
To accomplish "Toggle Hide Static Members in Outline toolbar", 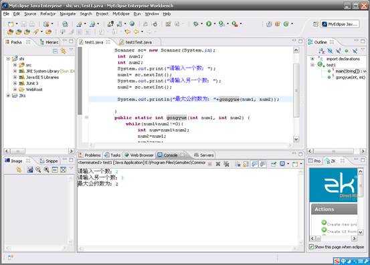I will pyautogui.click(x=338, y=50).
